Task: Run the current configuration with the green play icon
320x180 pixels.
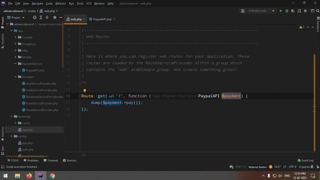Action: point(281,11)
